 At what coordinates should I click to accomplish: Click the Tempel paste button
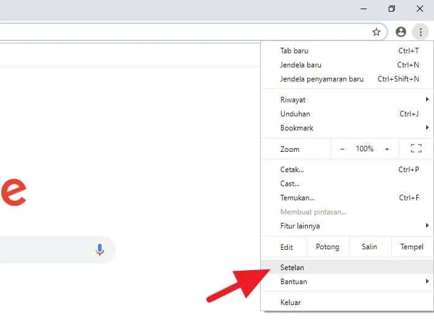[x=412, y=246]
